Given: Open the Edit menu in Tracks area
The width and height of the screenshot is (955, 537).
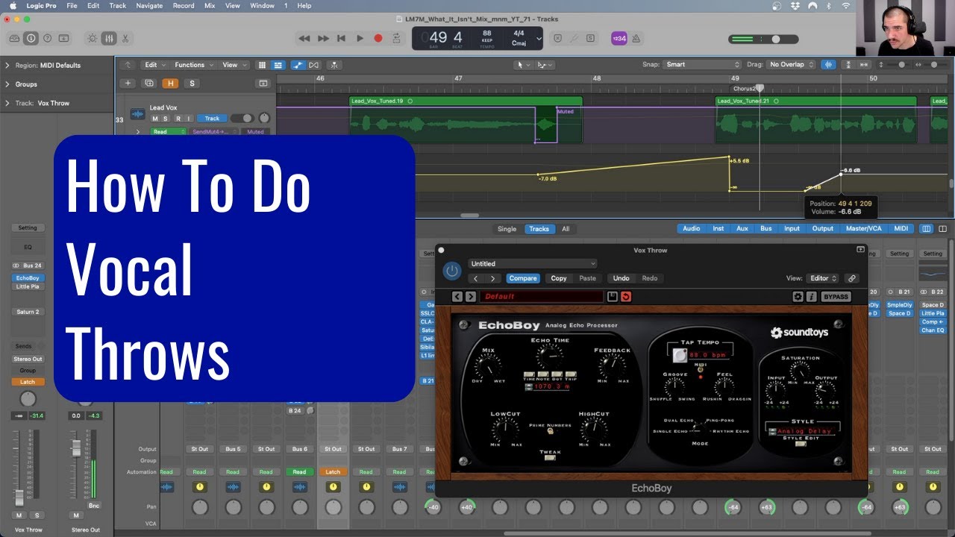Looking at the screenshot, I should (x=155, y=65).
